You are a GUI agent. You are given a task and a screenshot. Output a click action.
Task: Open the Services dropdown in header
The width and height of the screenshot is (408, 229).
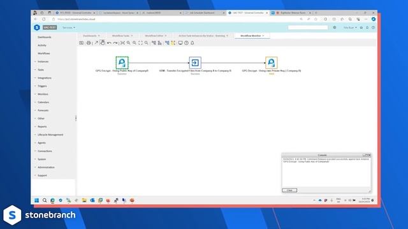click(x=69, y=27)
